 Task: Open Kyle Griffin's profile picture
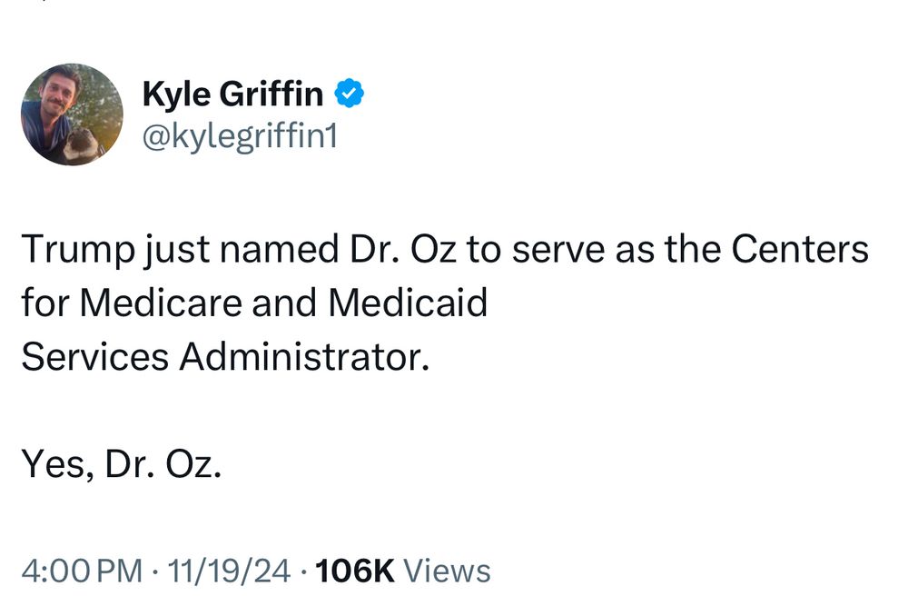point(72,114)
